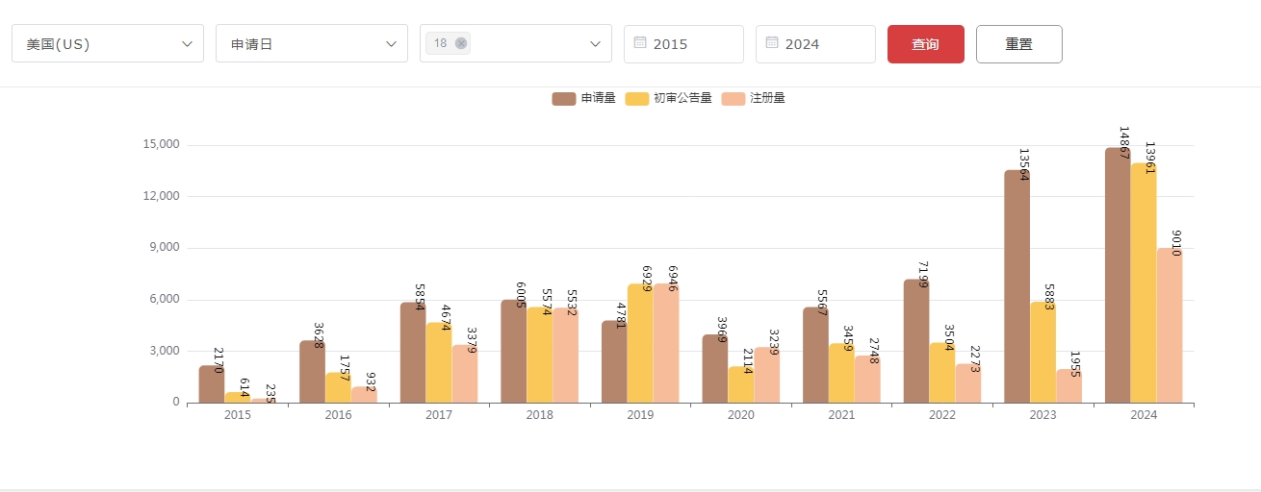Toggle 初审公告量 series in chart legend

[x=668, y=98]
